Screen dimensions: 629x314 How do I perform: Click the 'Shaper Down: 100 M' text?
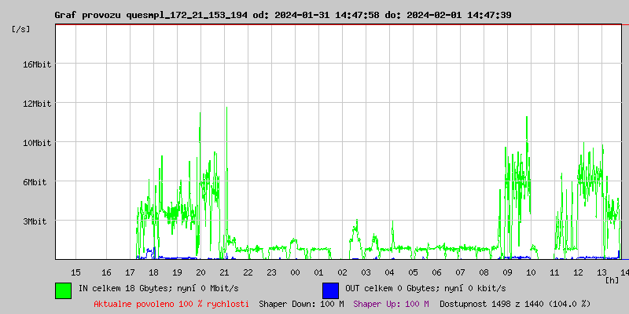(x=301, y=304)
